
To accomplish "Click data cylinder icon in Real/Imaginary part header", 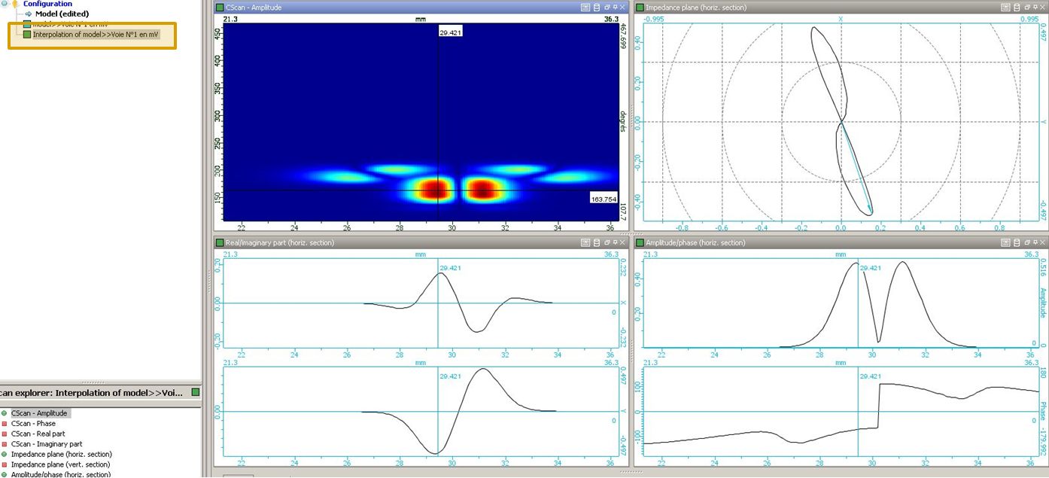I will point(597,242).
